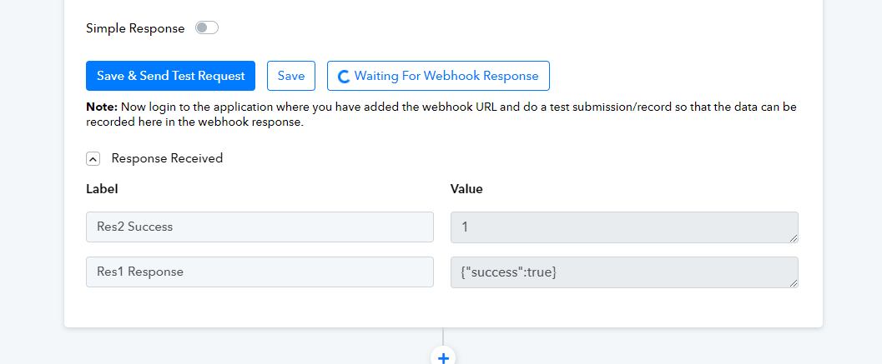The height and width of the screenshot is (364, 882).
Task: Focus the {"success":true} value field
Action: coord(624,272)
